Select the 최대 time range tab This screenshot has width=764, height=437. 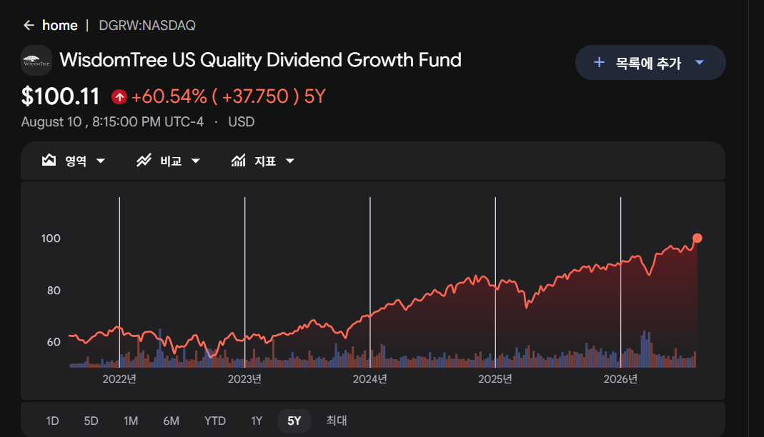click(x=336, y=421)
